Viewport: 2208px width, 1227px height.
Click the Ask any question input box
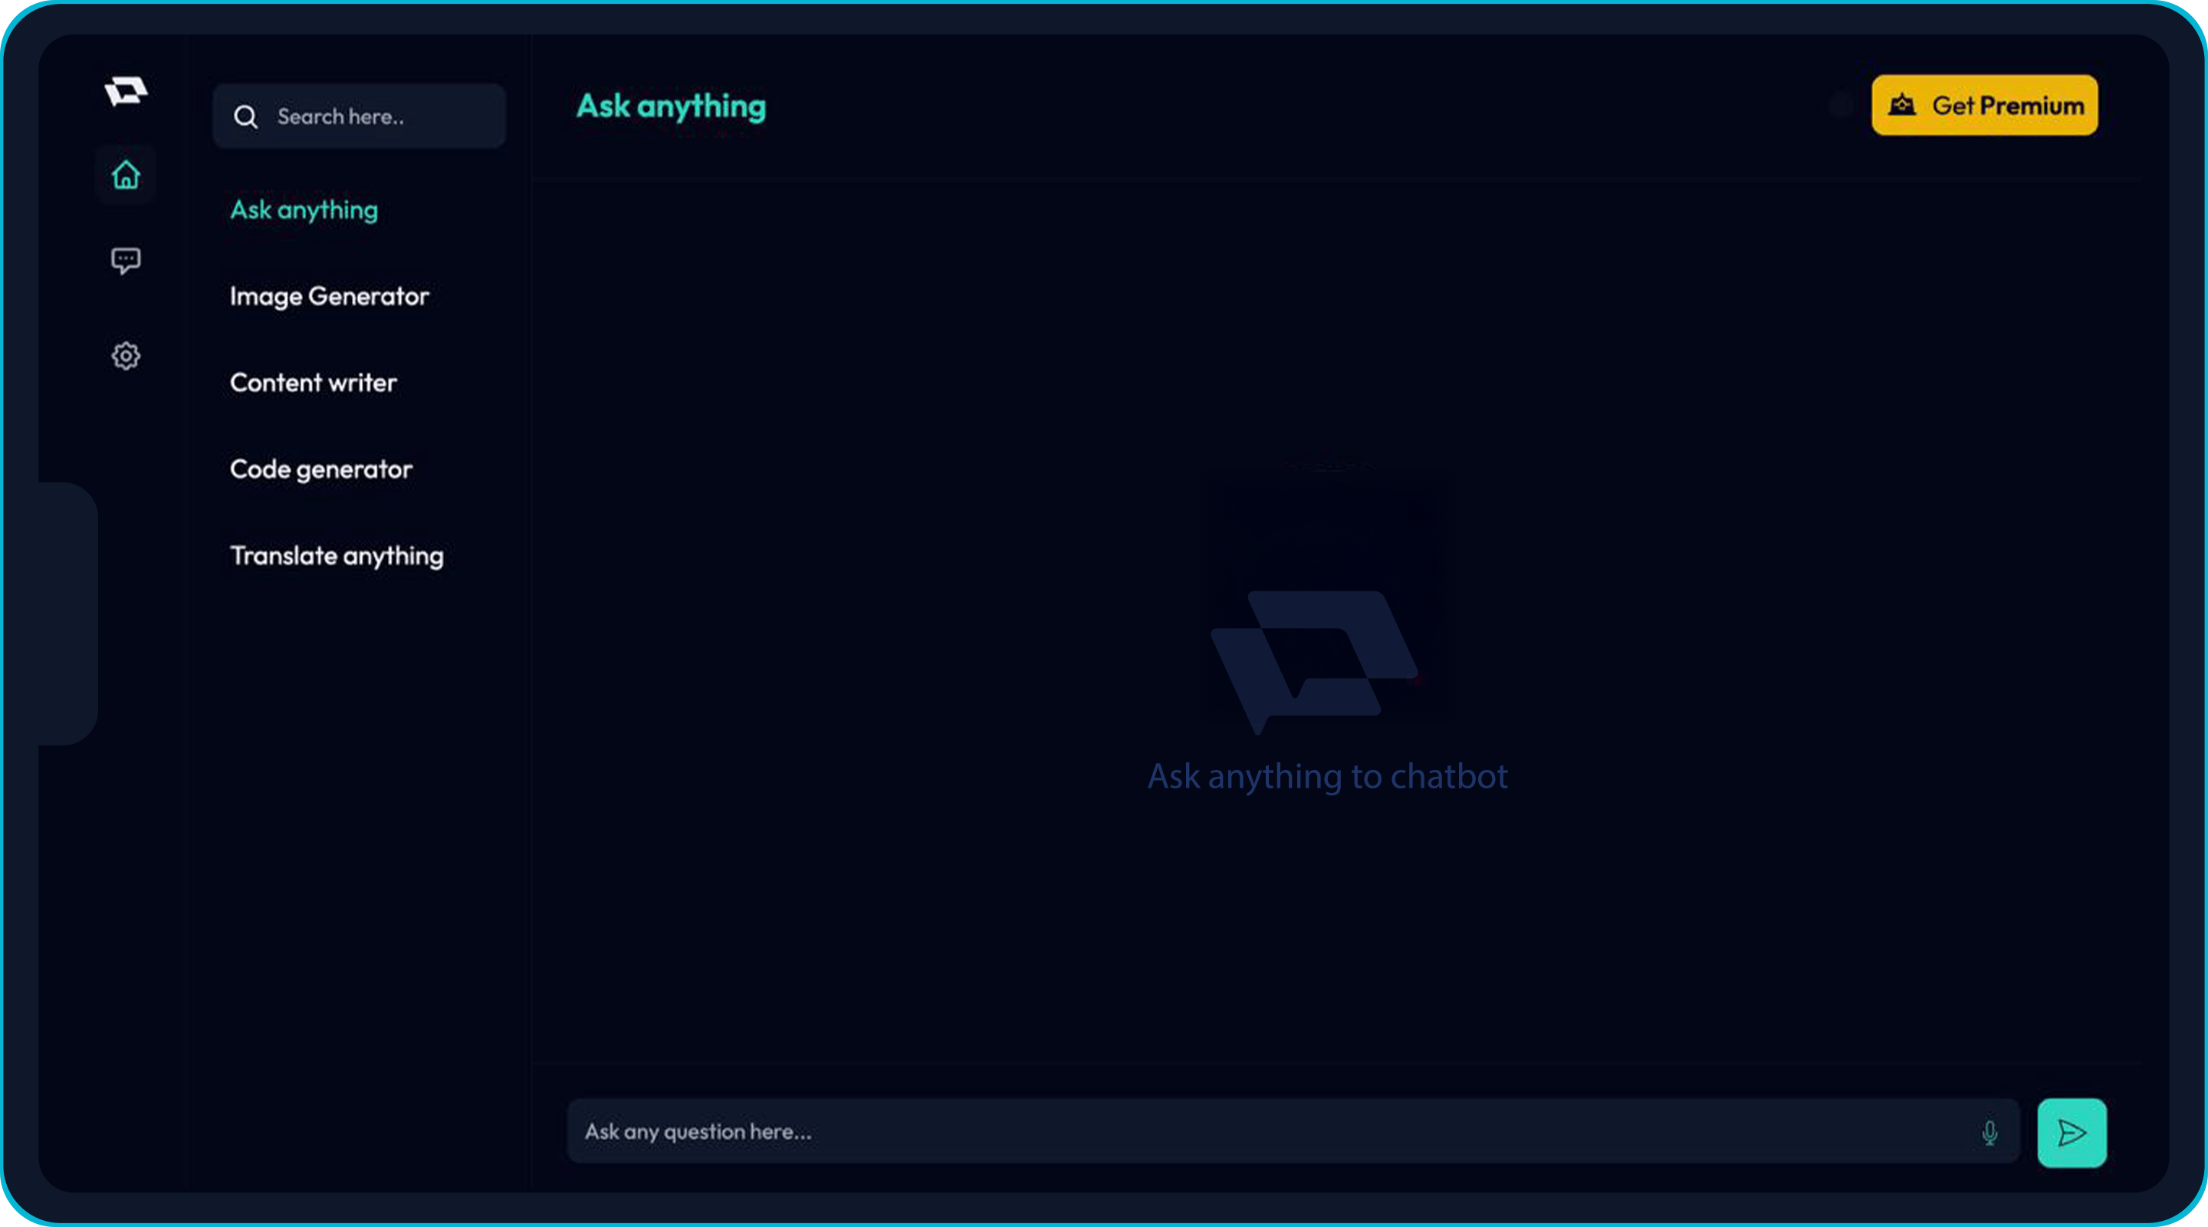1269,1132
